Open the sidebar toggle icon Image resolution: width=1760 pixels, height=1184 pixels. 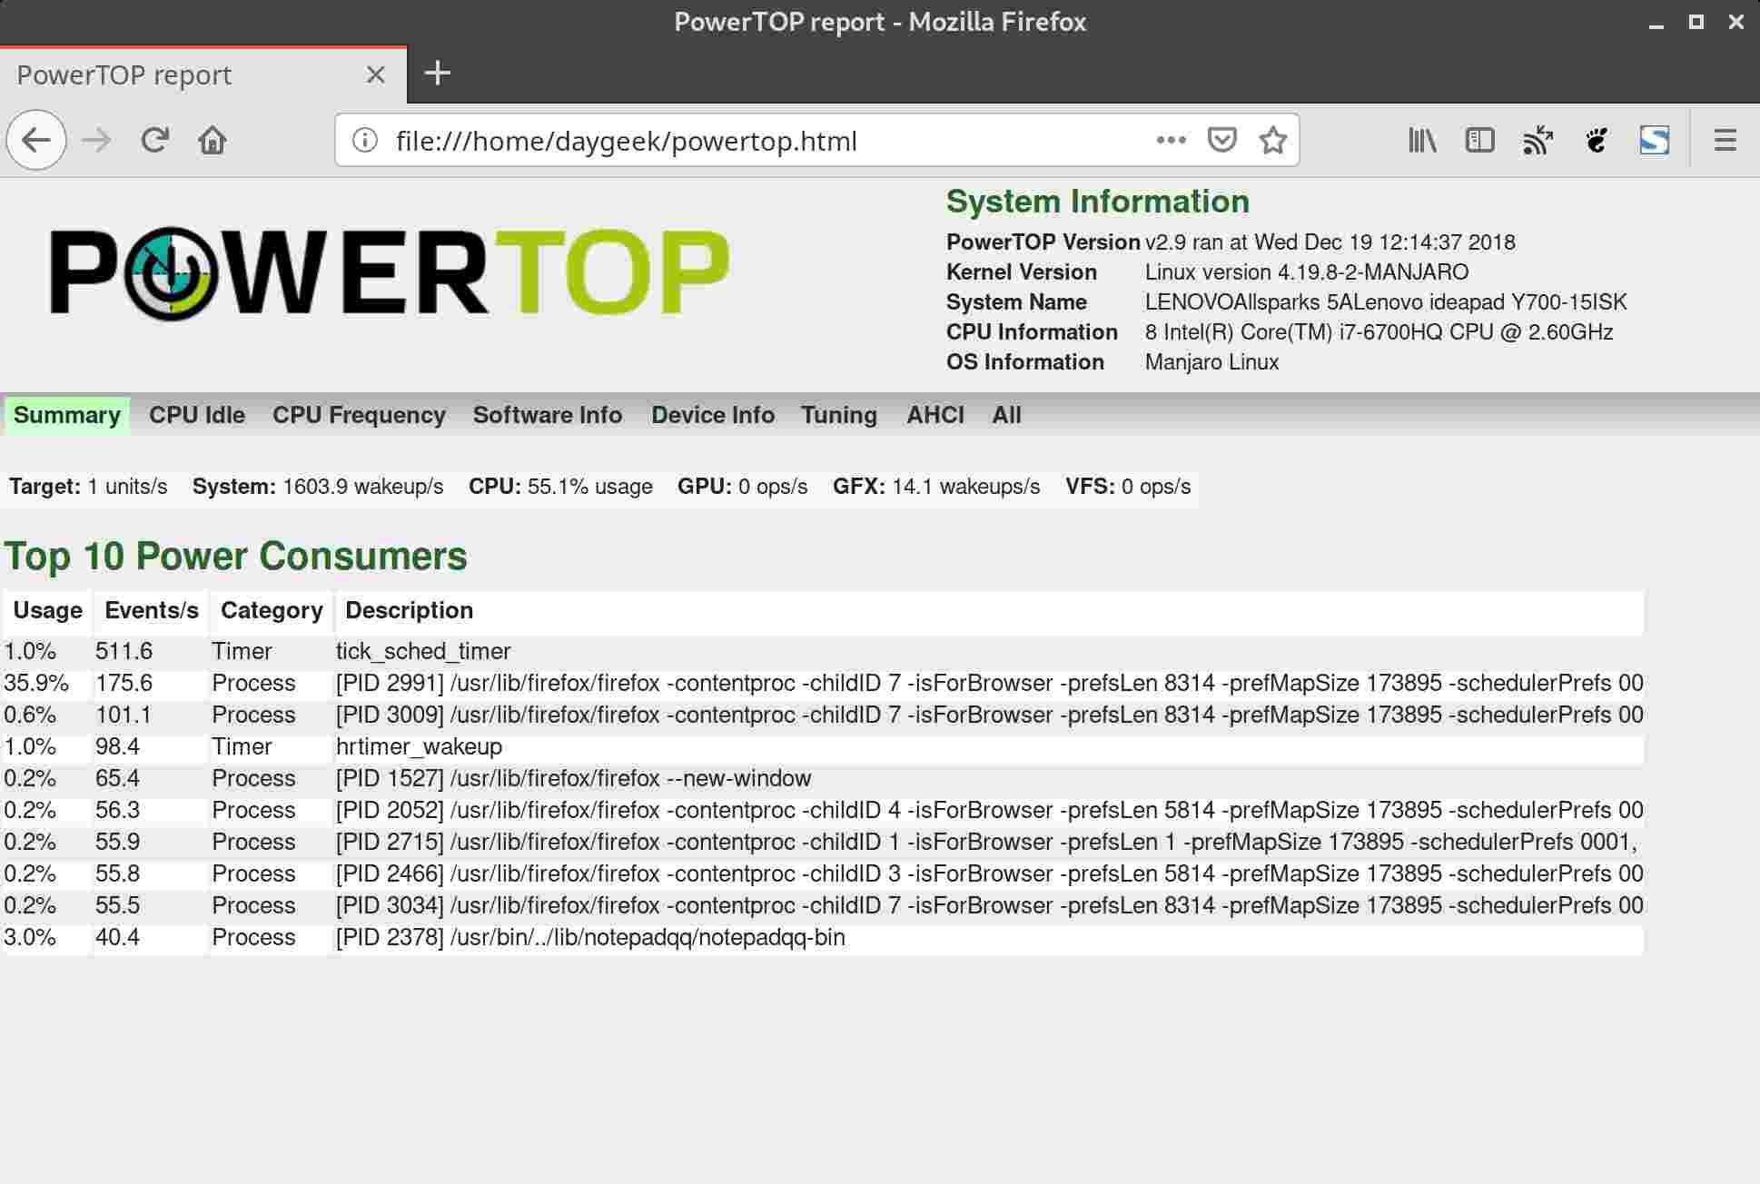click(1478, 140)
